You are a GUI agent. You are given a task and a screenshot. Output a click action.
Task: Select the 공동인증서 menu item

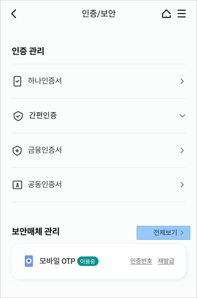[x=99, y=185]
